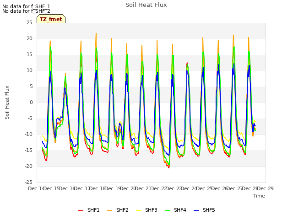Click the orange SHF2 legend swatch
This screenshot has height=219, width=293.
[110, 211]
